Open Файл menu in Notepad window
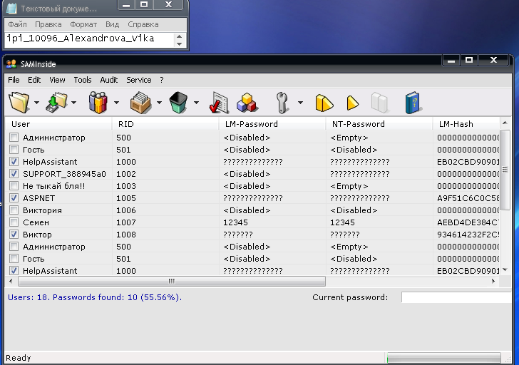The width and height of the screenshot is (519, 365). pos(17,24)
